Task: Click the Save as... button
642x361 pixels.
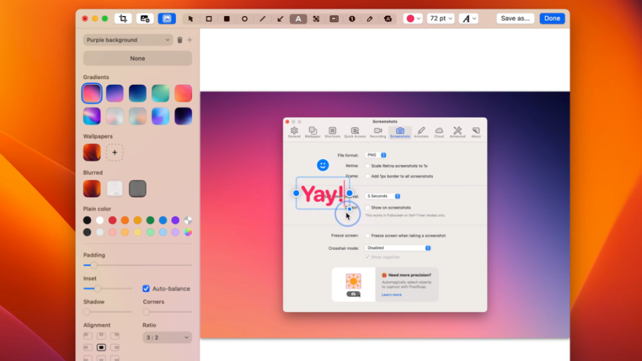Action: point(516,19)
